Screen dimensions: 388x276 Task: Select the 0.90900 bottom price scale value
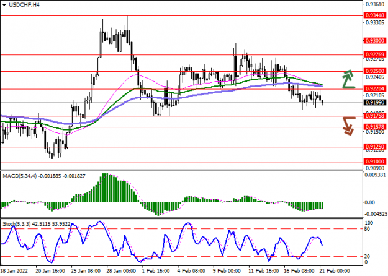click(376, 168)
